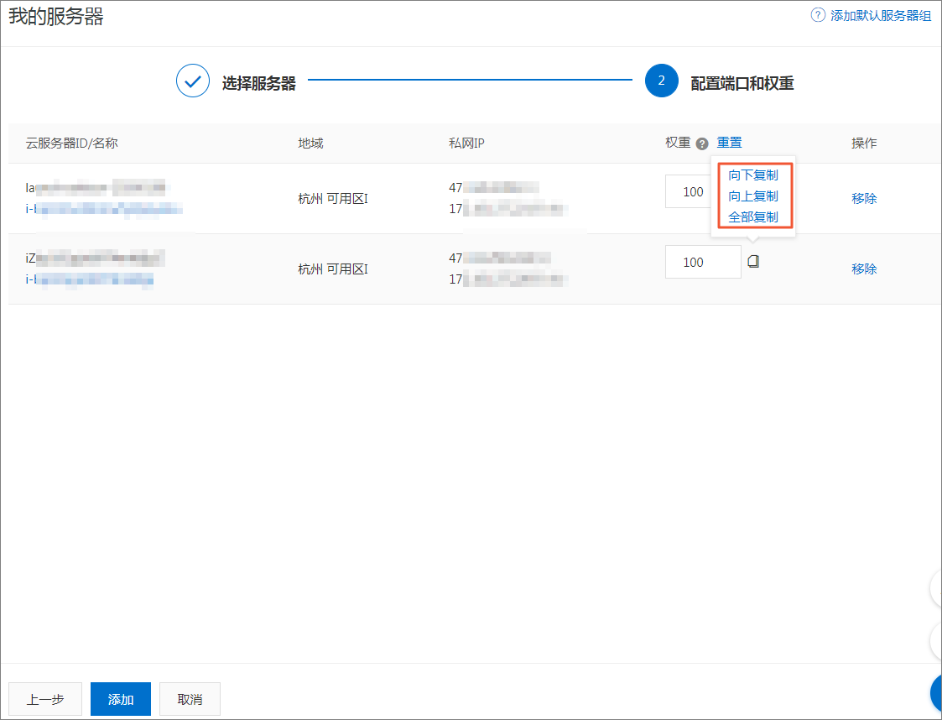
Task: Remove the second server via 移除
Action: (864, 269)
